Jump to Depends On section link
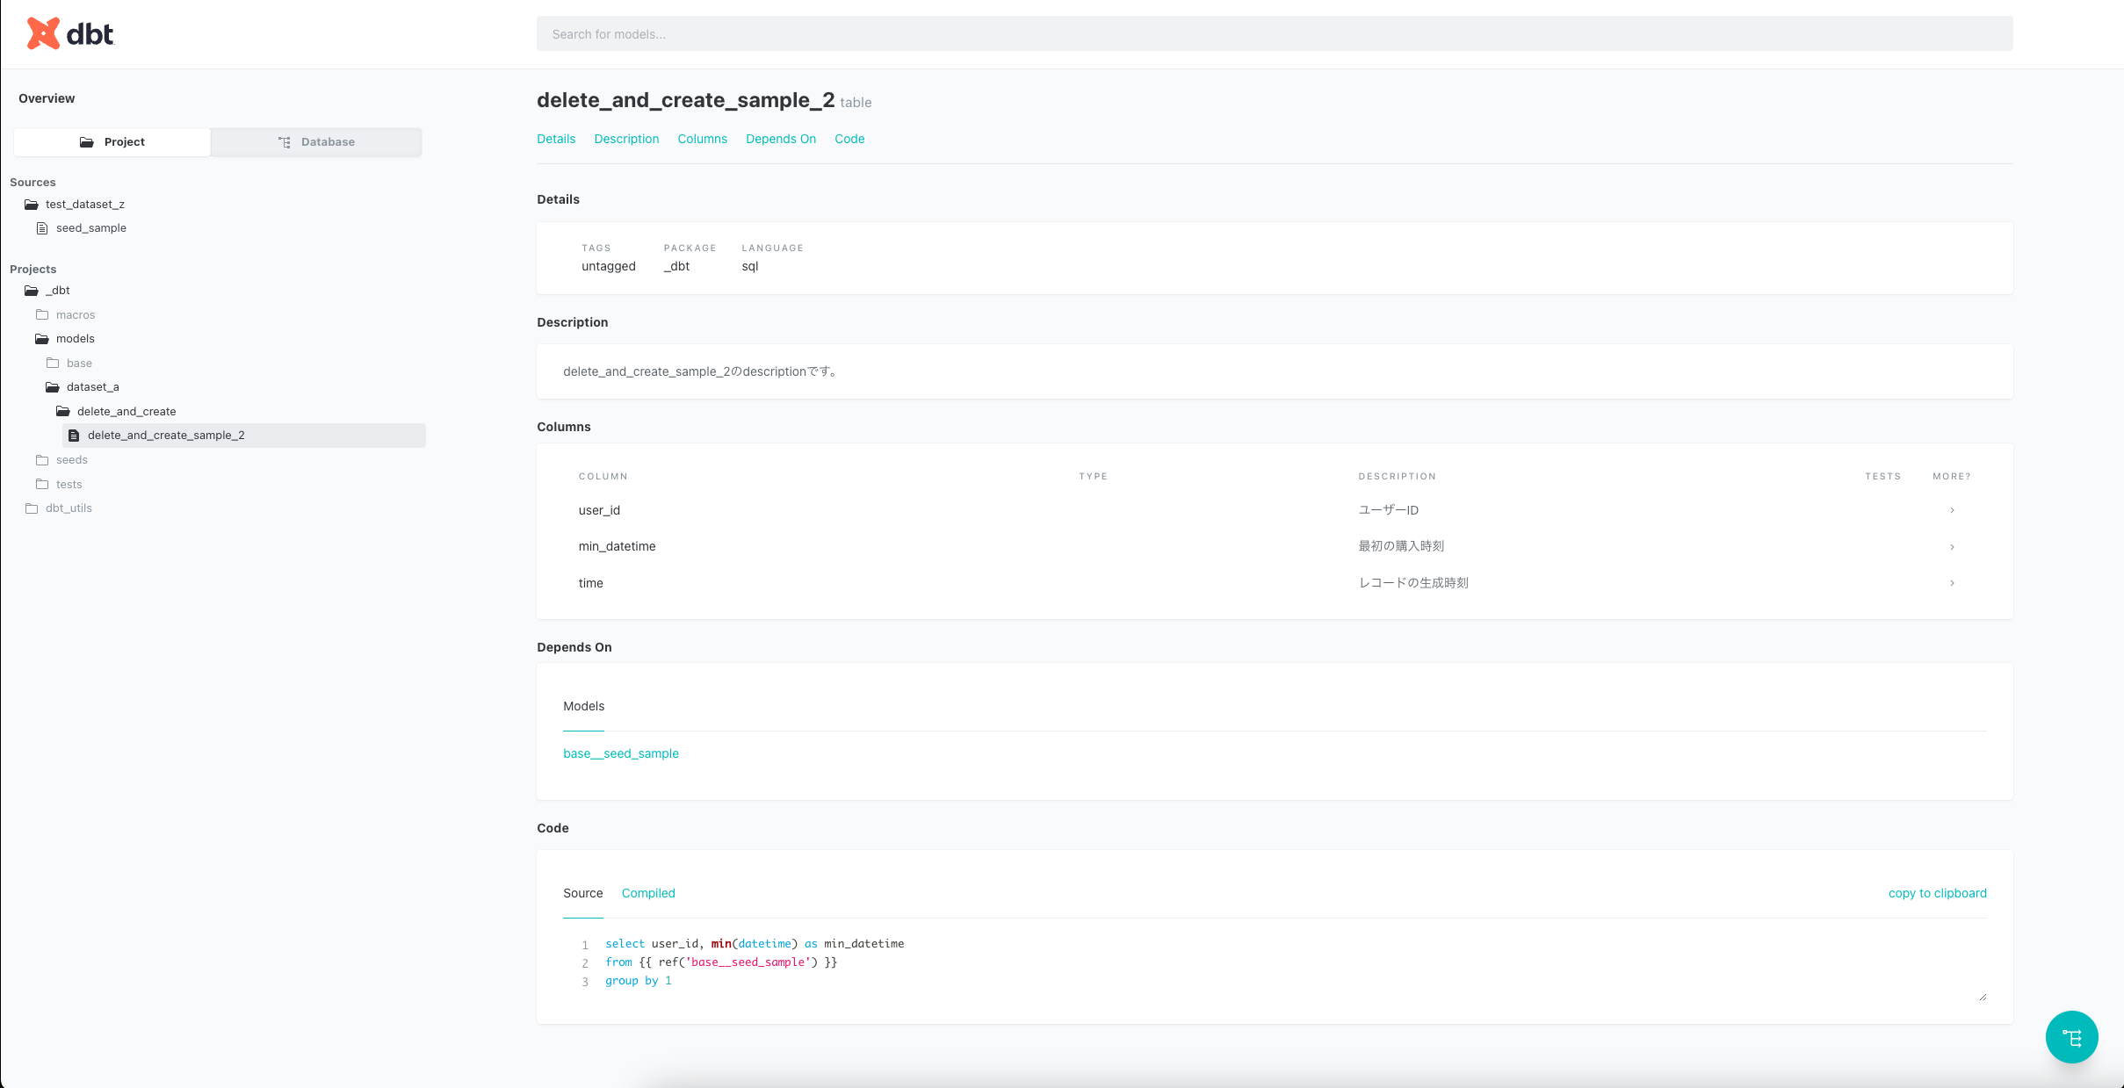The width and height of the screenshot is (2124, 1088). click(780, 139)
